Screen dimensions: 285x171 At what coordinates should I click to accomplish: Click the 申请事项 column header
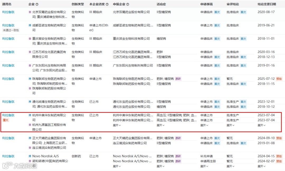pyautogui.click(x=206, y=4)
